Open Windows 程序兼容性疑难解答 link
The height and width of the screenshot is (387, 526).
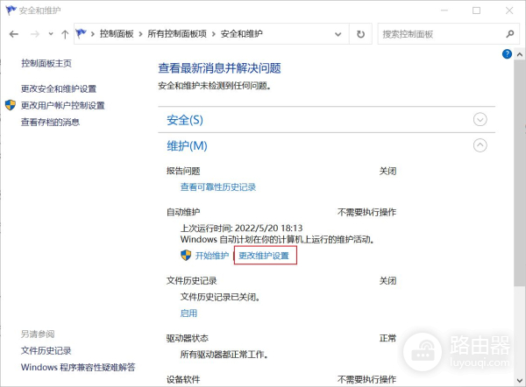tap(78, 367)
